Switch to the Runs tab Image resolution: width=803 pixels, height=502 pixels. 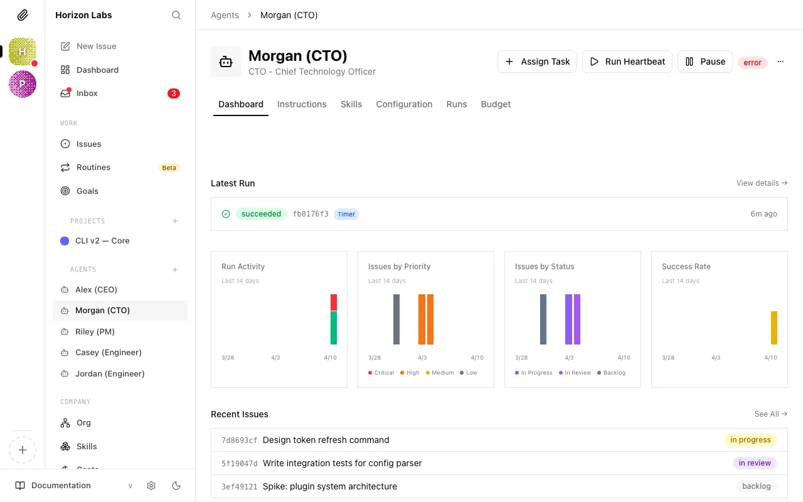[457, 104]
